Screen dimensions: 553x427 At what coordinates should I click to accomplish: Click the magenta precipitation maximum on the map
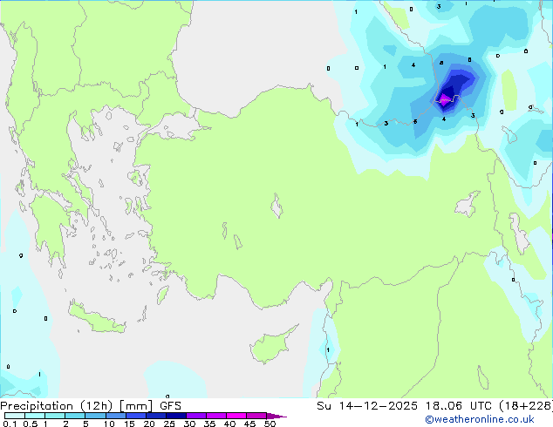tap(444, 98)
